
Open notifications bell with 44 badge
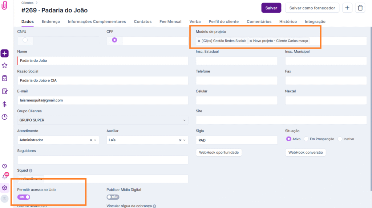click(5, 177)
